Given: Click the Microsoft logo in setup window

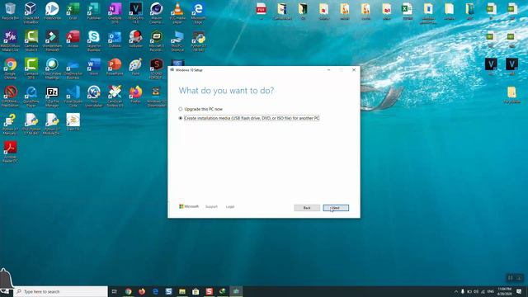Looking at the screenshot, I should coord(189,206).
